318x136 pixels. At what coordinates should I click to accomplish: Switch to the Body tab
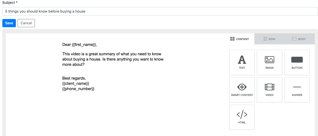299,39
